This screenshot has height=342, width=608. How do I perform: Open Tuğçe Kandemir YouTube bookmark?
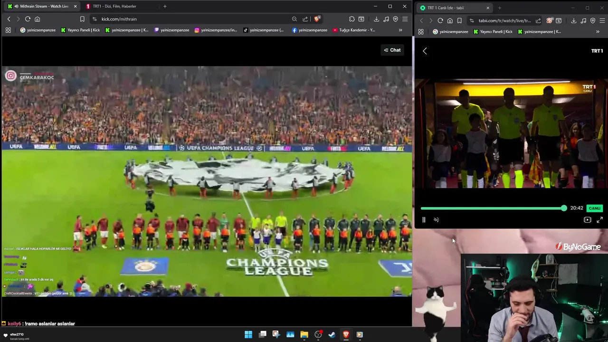coord(354,30)
